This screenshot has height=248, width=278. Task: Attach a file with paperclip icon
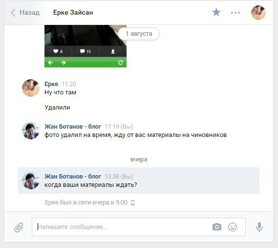(x=19, y=227)
